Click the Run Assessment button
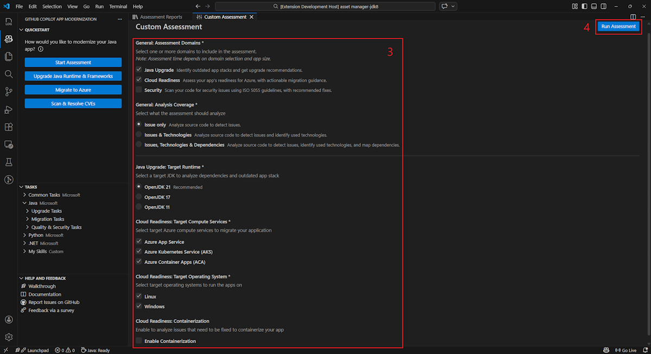Viewport: 651px width, 354px height. click(618, 27)
